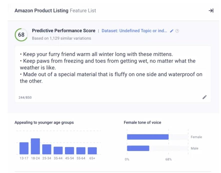Click the 65+ age group bar
The width and height of the screenshot is (221, 173).
[x=92, y=151]
